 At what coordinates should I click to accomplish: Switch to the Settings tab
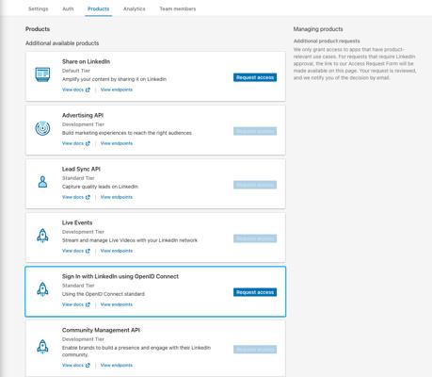click(x=39, y=8)
